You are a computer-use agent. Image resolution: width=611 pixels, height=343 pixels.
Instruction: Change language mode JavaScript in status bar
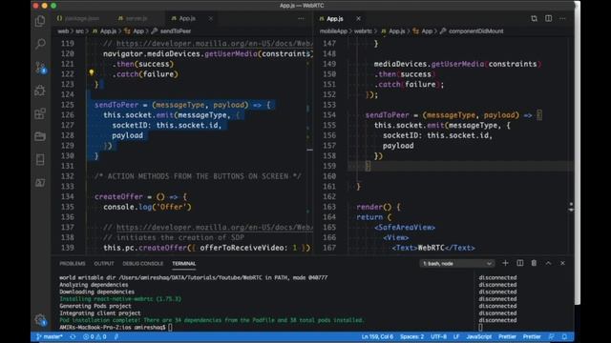[479, 336]
